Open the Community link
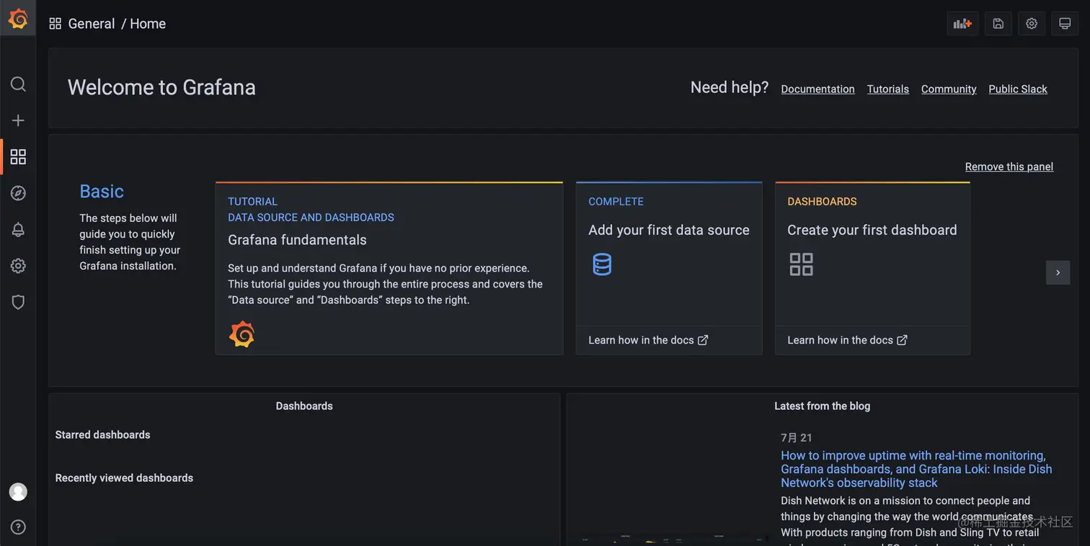This screenshot has width=1090, height=546. (x=949, y=89)
